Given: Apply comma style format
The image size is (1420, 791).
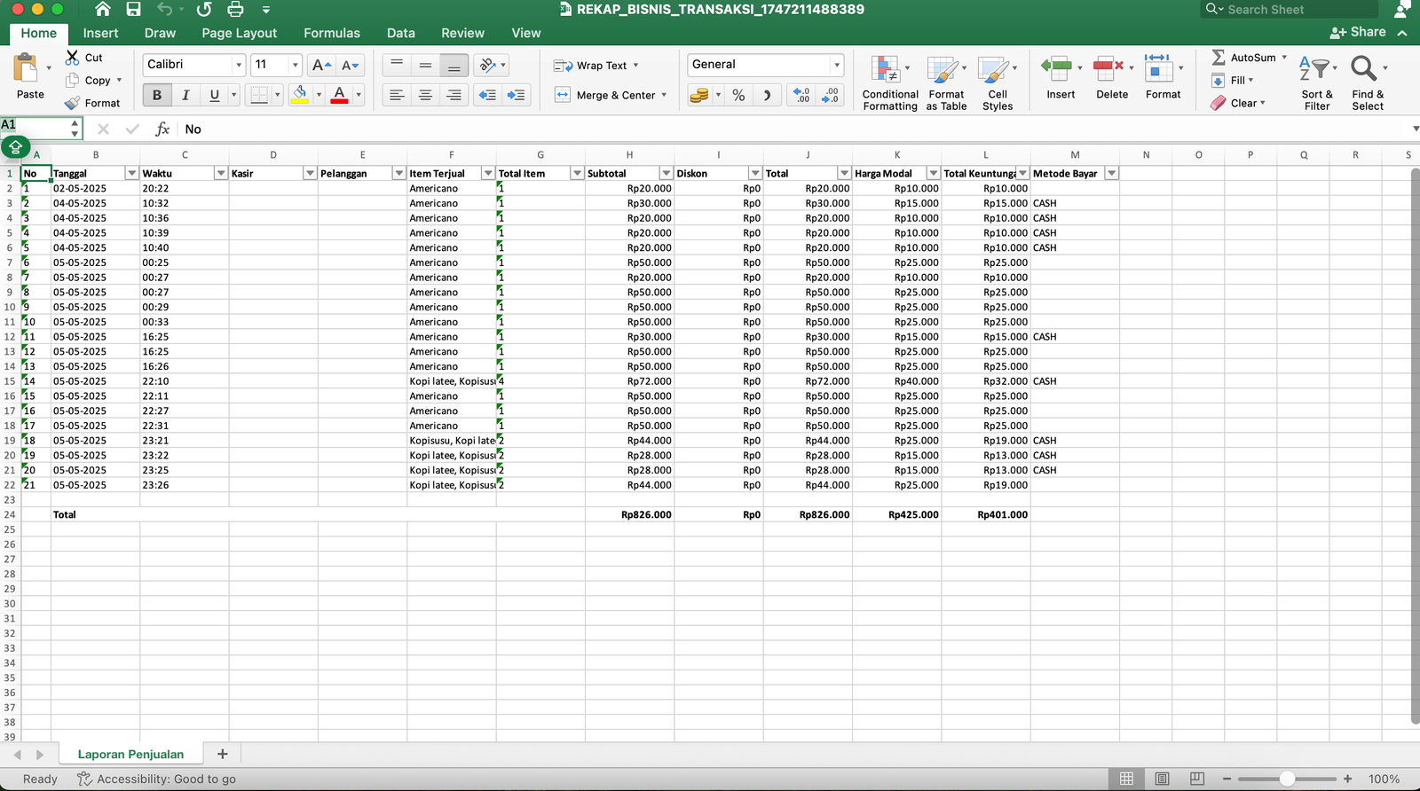Looking at the screenshot, I should tap(767, 95).
